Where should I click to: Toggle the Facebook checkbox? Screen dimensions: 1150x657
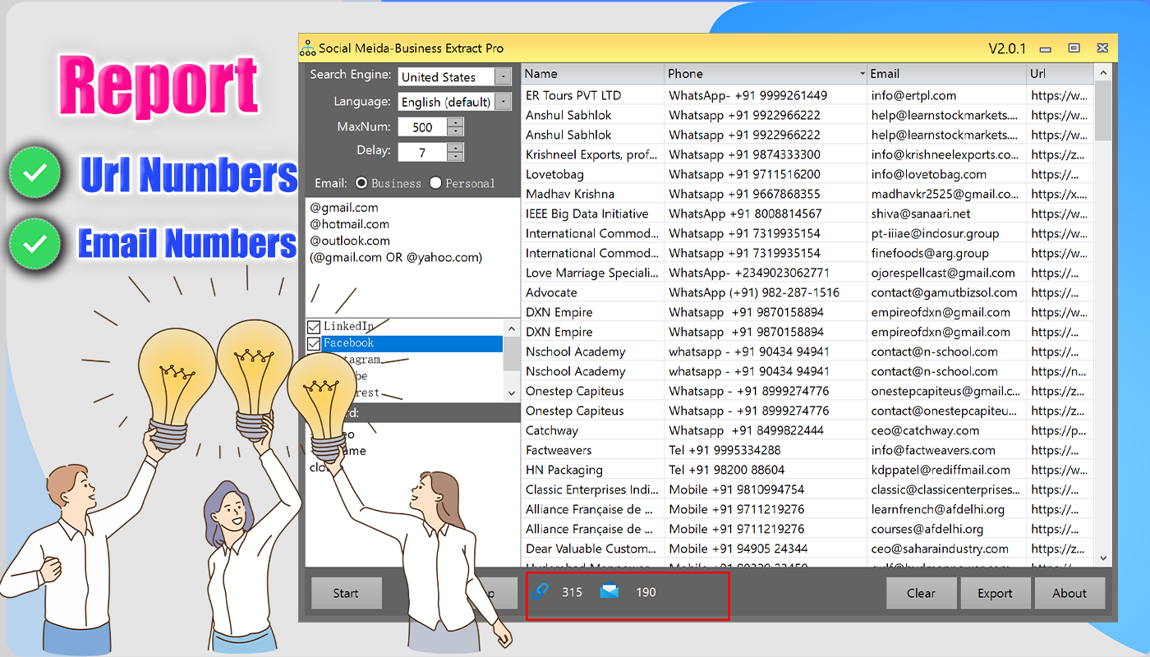click(314, 343)
